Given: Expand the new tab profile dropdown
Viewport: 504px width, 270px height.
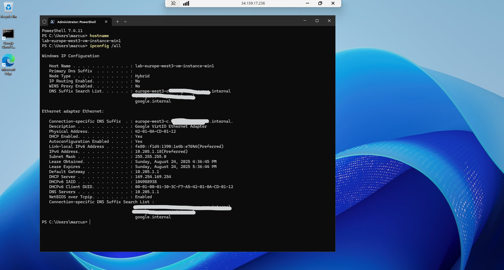Looking at the screenshot, I should click(x=125, y=22).
